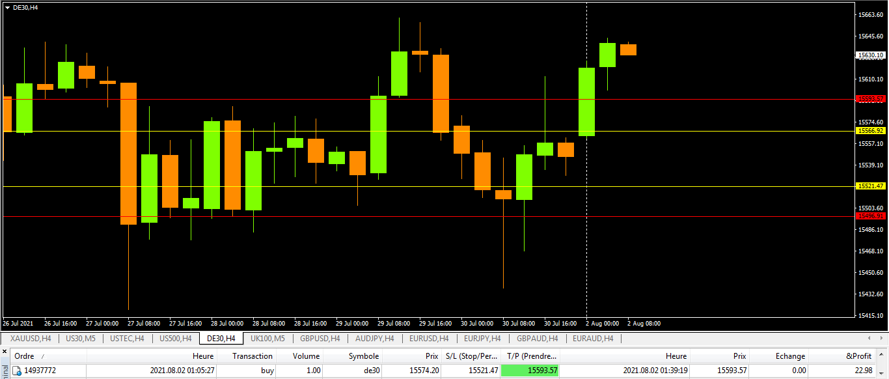This screenshot has height=379, width=889.
Task: Switch to the US30,M5 chart tab
Action: (81, 339)
